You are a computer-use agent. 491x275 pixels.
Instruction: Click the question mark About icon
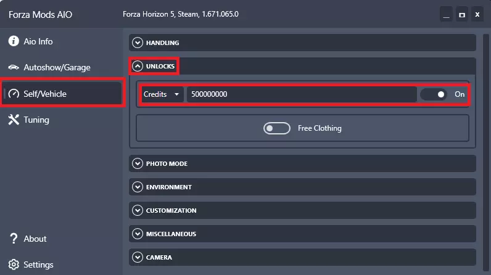click(x=14, y=239)
